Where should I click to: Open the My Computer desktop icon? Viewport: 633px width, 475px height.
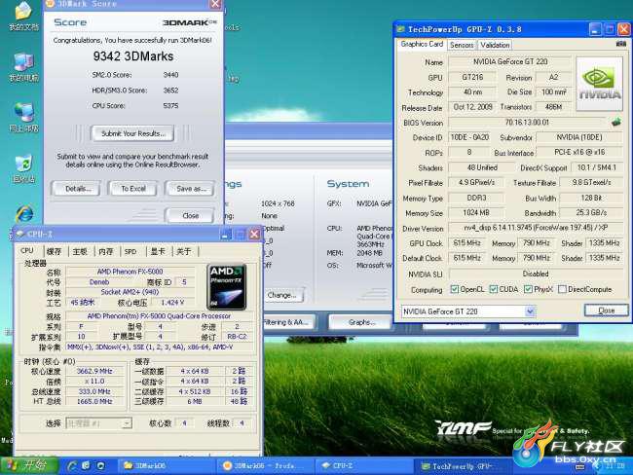click(23, 67)
